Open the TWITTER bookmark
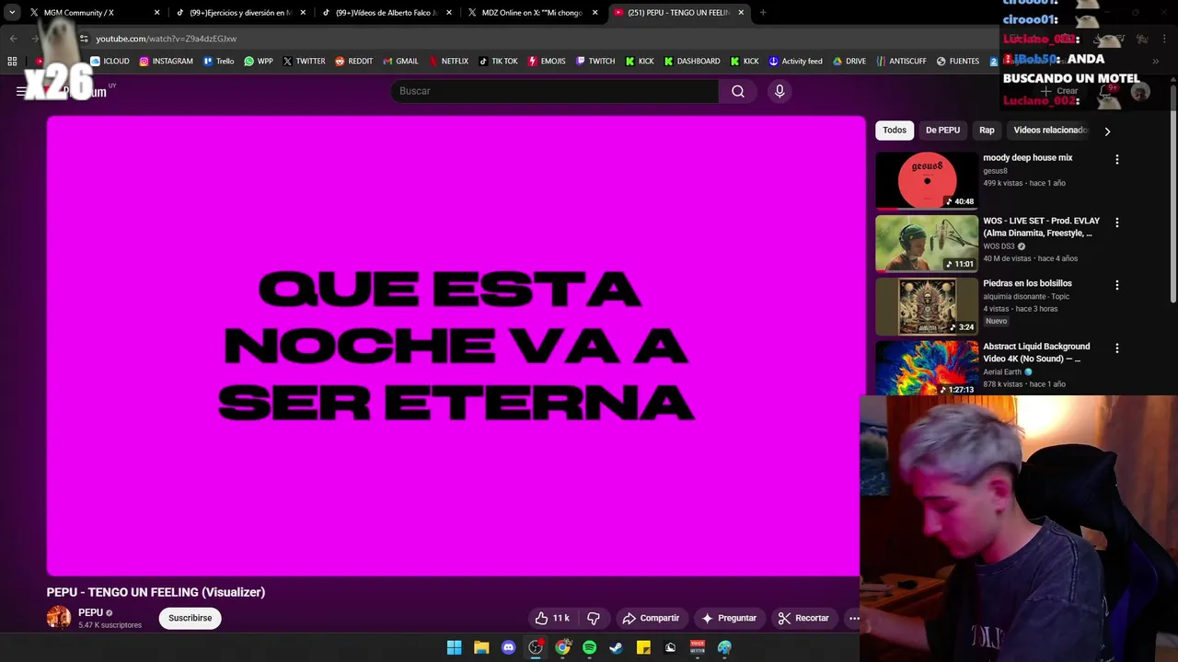The image size is (1178, 662). click(x=304, y=62)
